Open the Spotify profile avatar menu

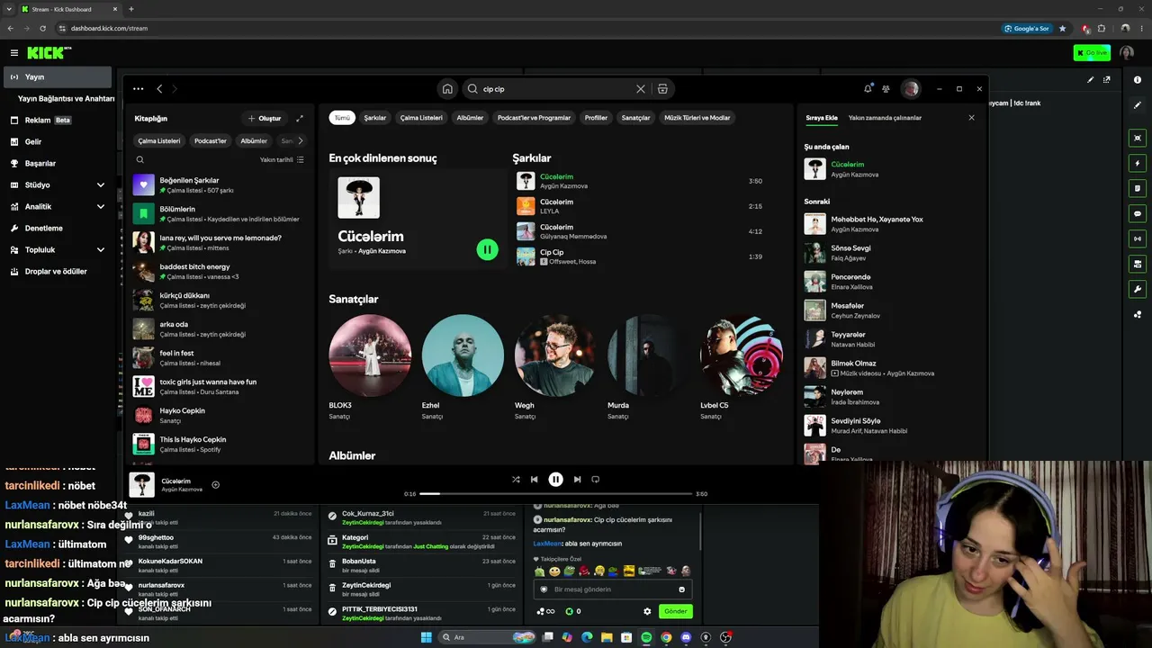911,89
